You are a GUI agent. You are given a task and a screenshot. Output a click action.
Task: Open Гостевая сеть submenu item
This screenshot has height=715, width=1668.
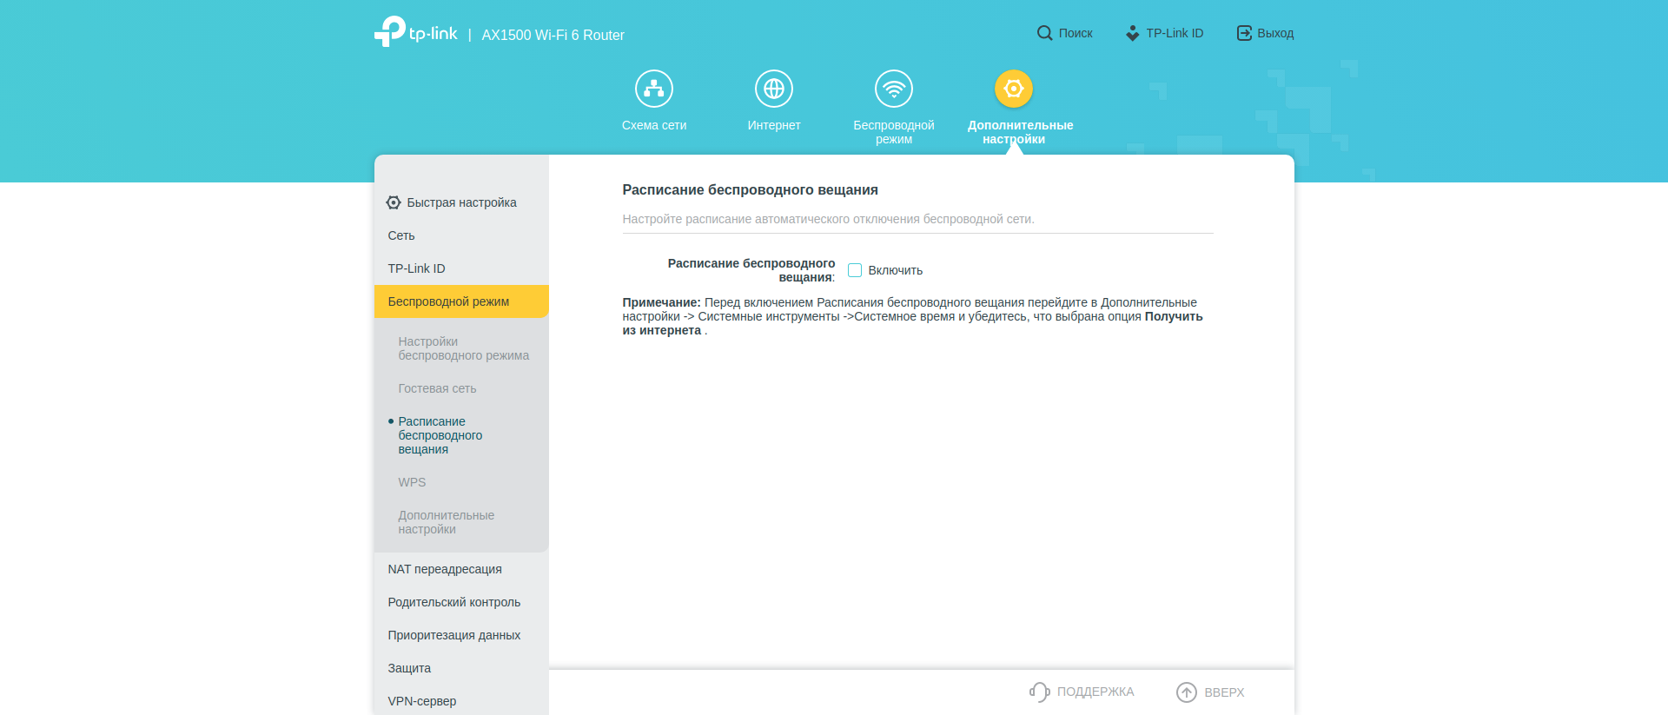pyautogui.click(x=437, y=388)
